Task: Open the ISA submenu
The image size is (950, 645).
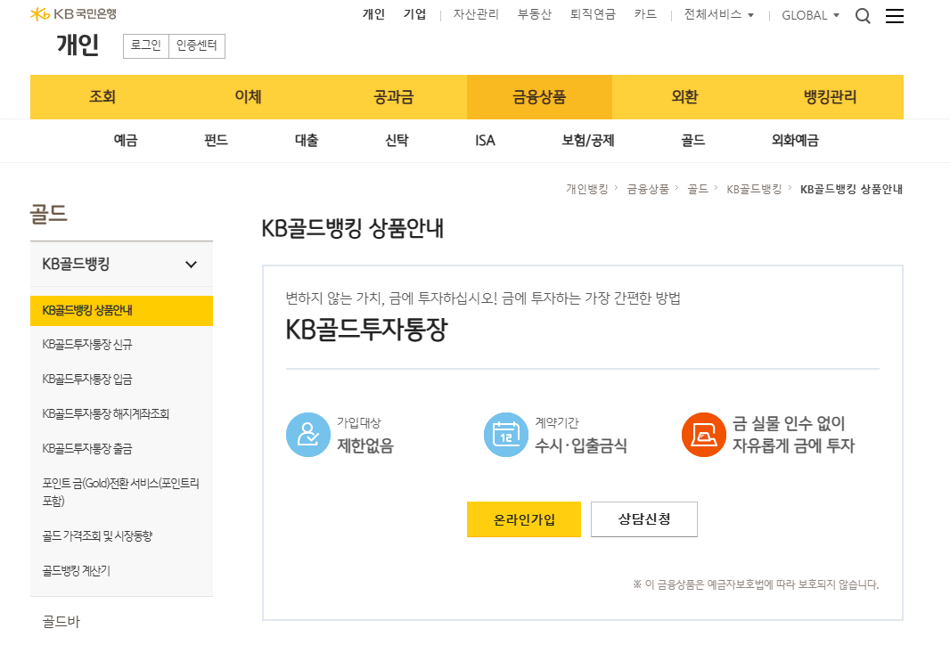Action: click(x=485, y=141)
